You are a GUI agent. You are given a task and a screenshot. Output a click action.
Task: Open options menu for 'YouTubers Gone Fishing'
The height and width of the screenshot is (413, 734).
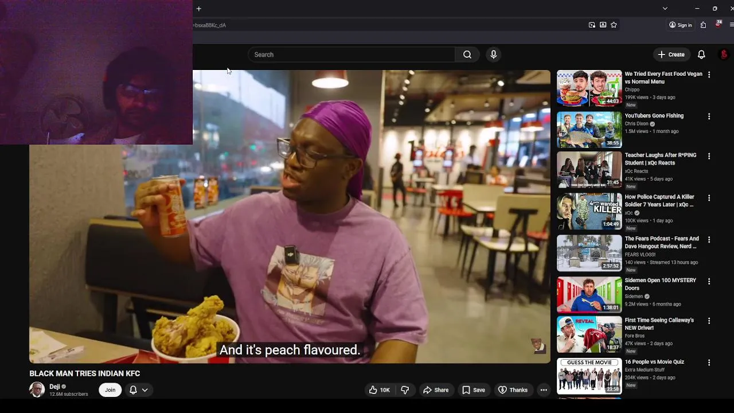point(709,116)
